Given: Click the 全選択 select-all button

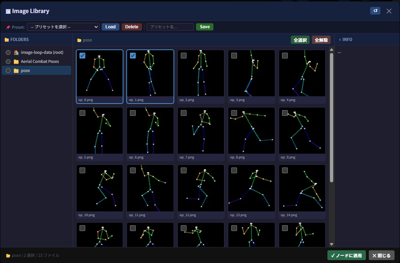Looking at the screenshot, I should coord(300,40).
